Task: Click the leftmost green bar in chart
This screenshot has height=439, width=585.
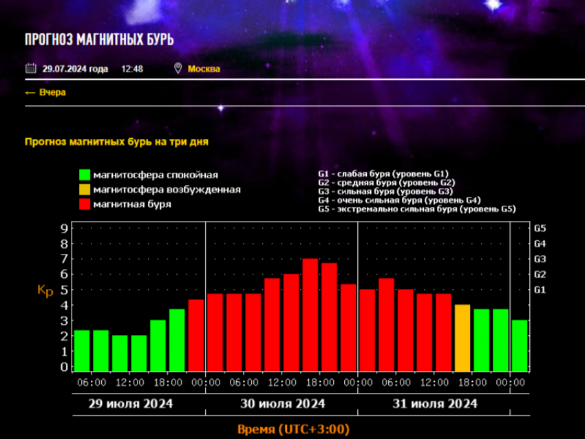Action: click(82, 351)
